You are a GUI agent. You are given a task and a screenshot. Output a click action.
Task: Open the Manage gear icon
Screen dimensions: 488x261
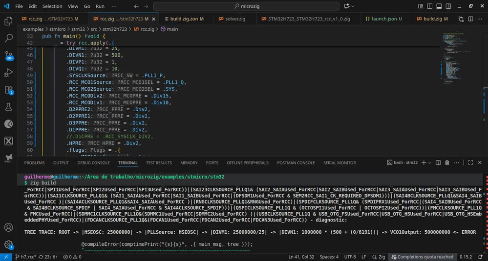[x=8, y=244]
